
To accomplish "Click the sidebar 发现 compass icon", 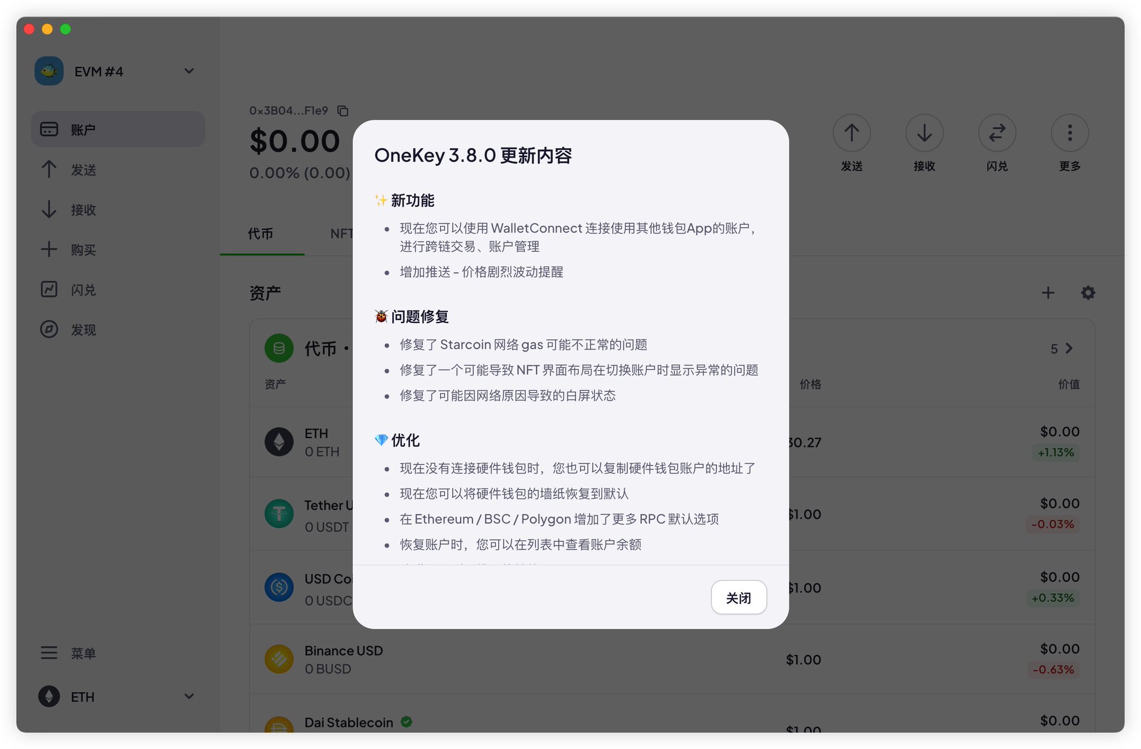I will 49,329.
